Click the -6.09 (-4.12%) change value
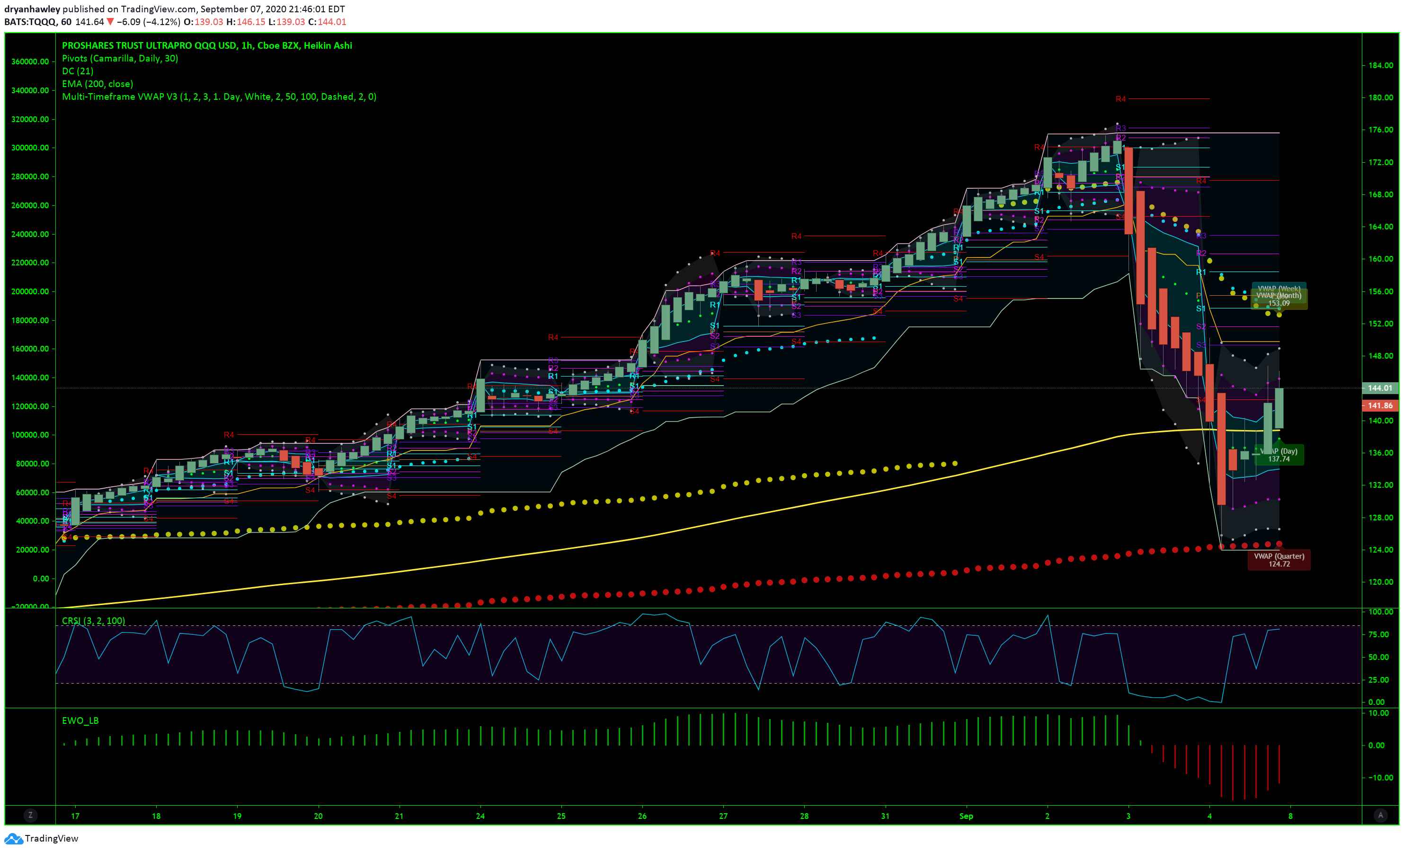 tap(148, 22)
